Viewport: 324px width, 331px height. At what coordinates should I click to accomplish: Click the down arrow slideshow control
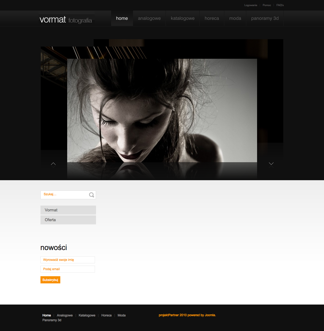(271, 164)
